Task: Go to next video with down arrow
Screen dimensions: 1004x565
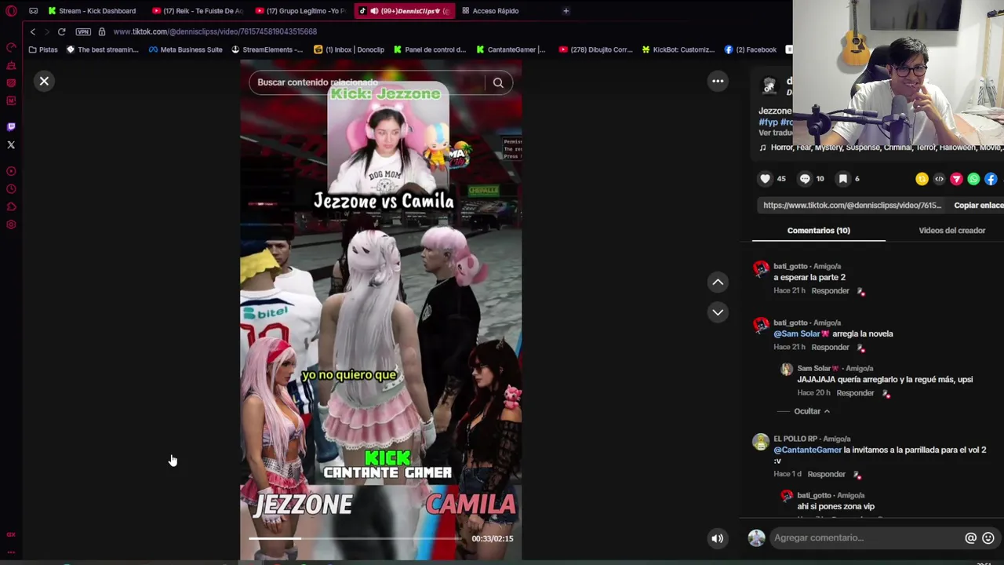Action: 718,312
